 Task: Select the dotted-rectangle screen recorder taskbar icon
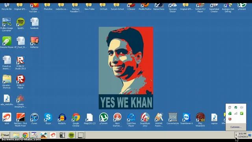tap(81, 135)
